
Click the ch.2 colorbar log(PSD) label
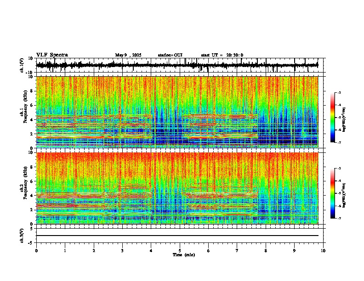pyautogui.click(x=344, y=195)
